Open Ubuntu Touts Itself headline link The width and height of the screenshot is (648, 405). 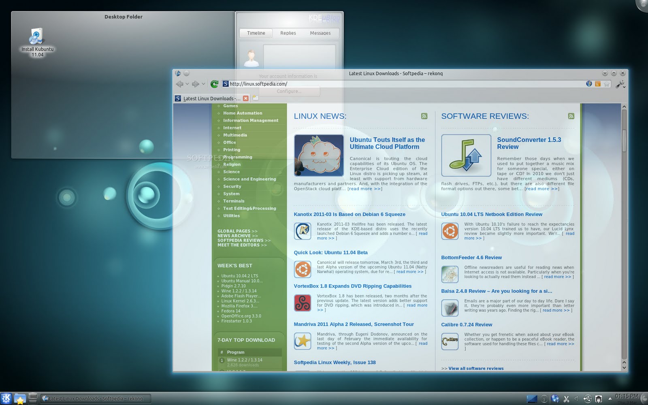[387, 143]
